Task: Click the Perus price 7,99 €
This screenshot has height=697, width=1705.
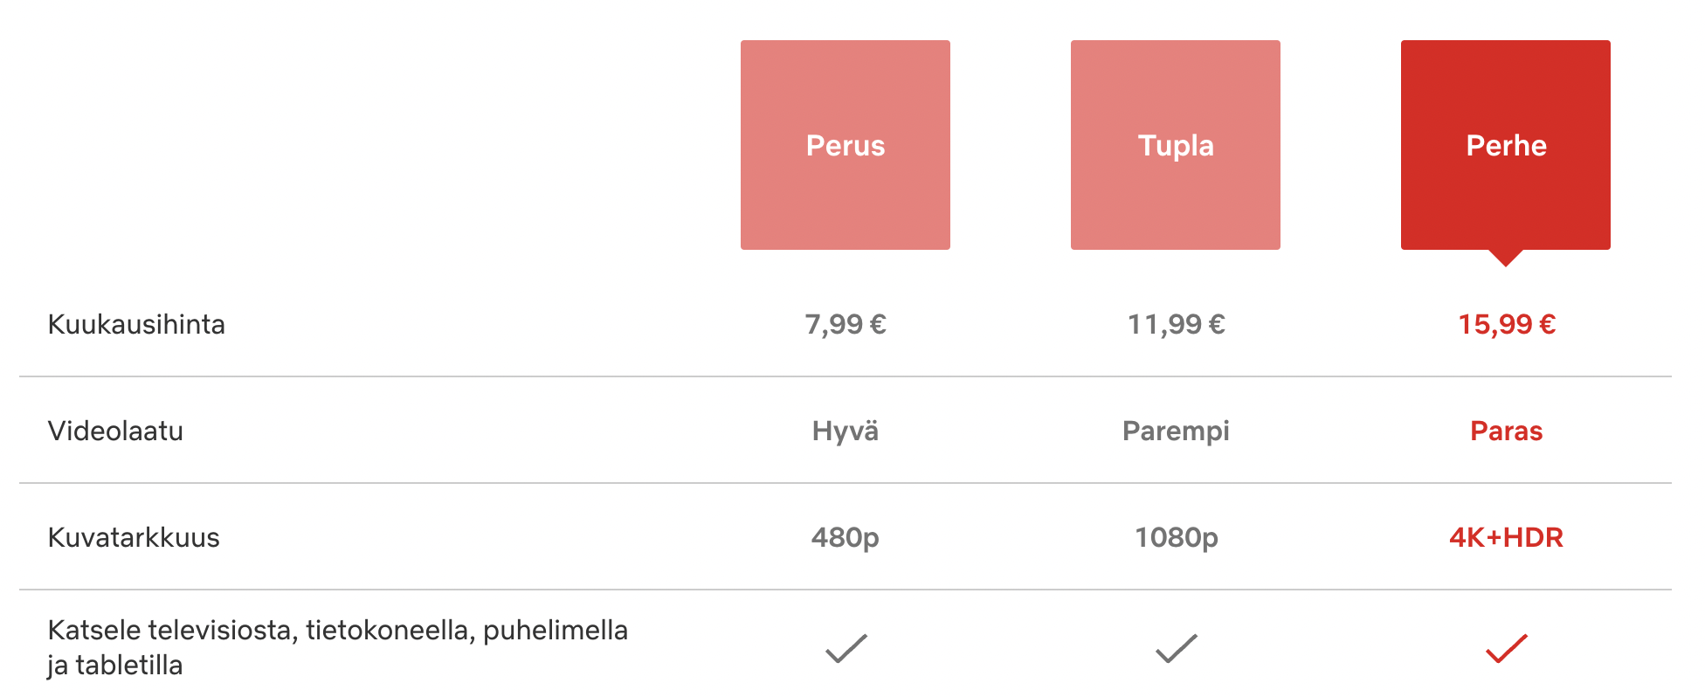Action: click(846, 325)
